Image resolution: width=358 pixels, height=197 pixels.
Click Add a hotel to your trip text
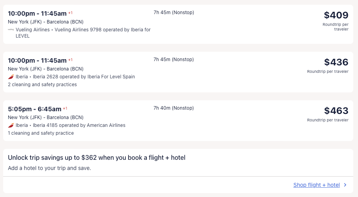coord(49,168)
